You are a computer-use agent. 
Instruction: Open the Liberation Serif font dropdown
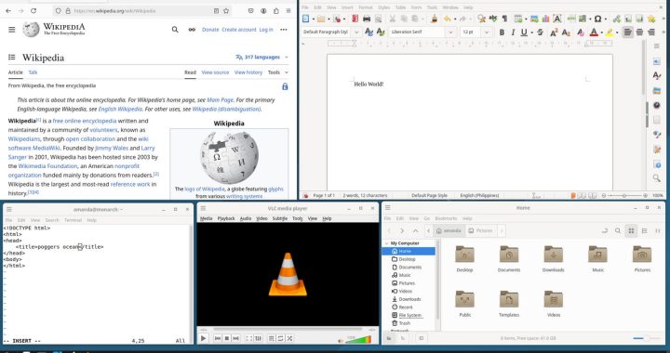pyautogui.click(x=450, y=32)
